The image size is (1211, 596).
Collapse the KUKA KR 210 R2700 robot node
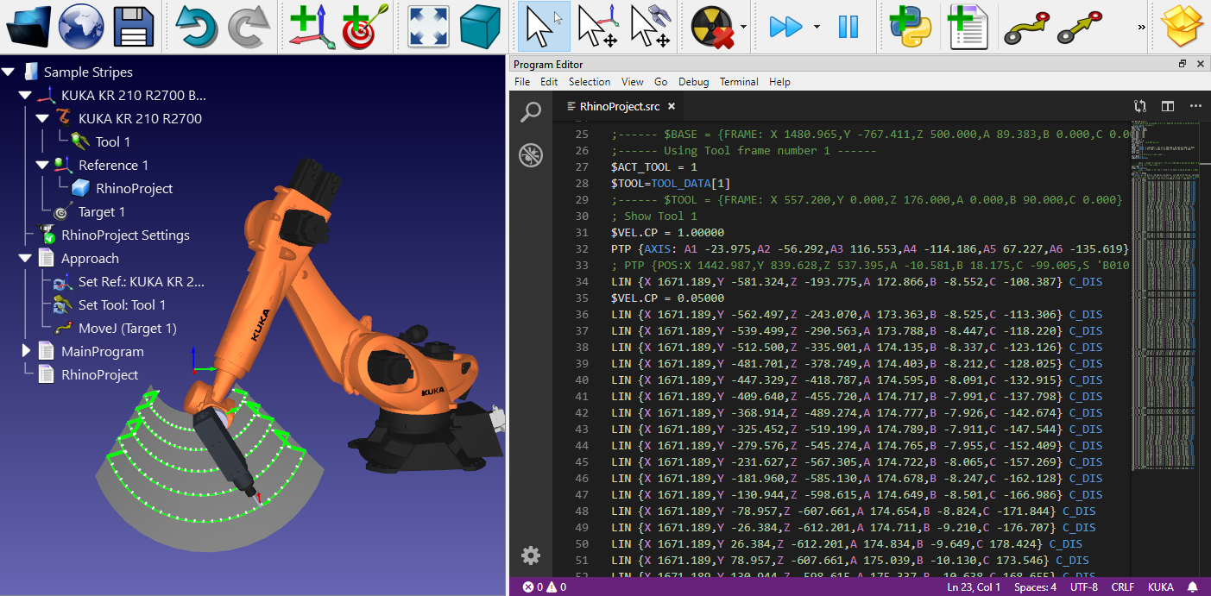click(42, 119)
